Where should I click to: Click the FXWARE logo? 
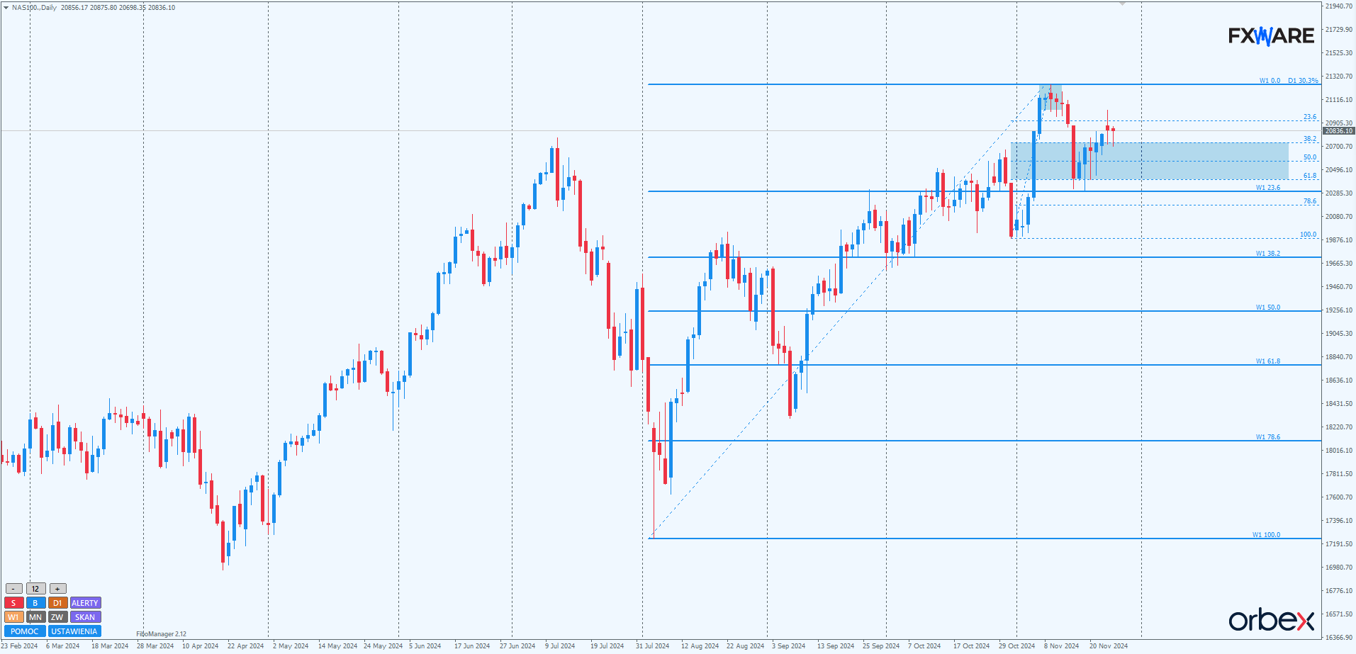click(x=1271, y=35)
